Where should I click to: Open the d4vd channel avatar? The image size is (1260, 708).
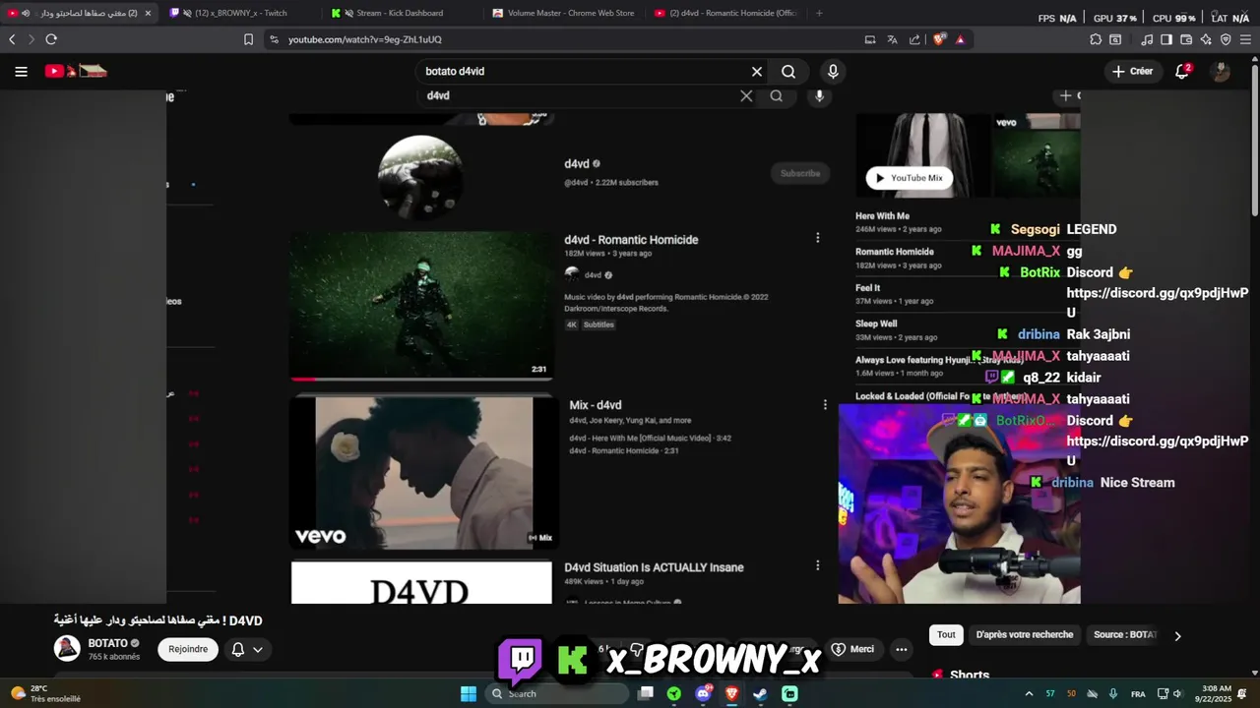420,177
